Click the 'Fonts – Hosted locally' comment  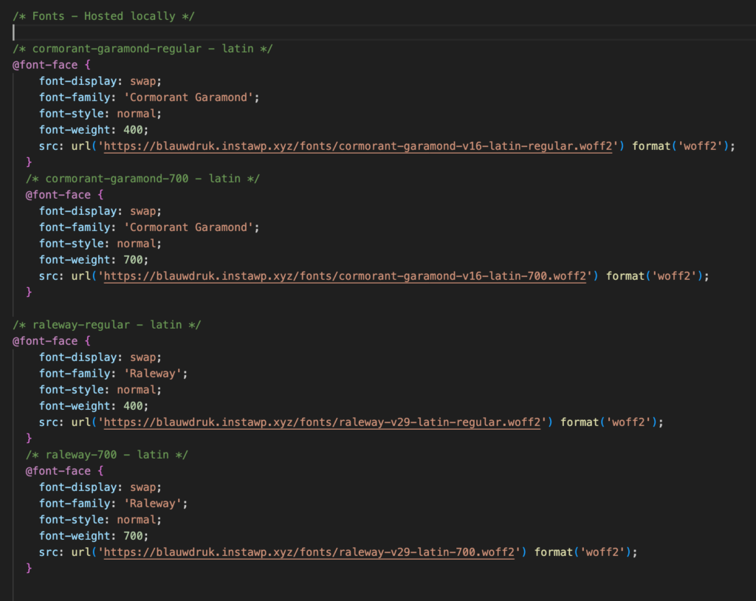103,16
